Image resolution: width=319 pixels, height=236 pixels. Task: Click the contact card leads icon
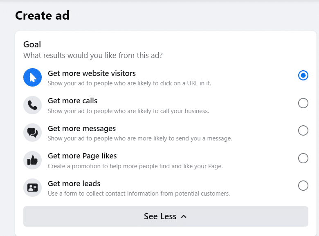point(33,188)
